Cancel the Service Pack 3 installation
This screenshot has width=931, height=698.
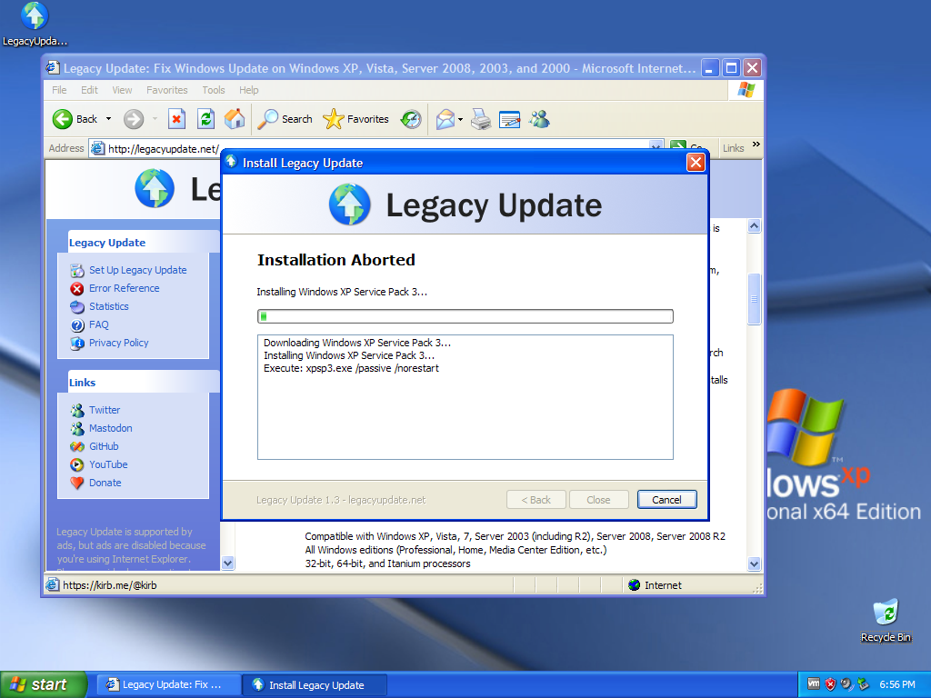click(666, 499)
